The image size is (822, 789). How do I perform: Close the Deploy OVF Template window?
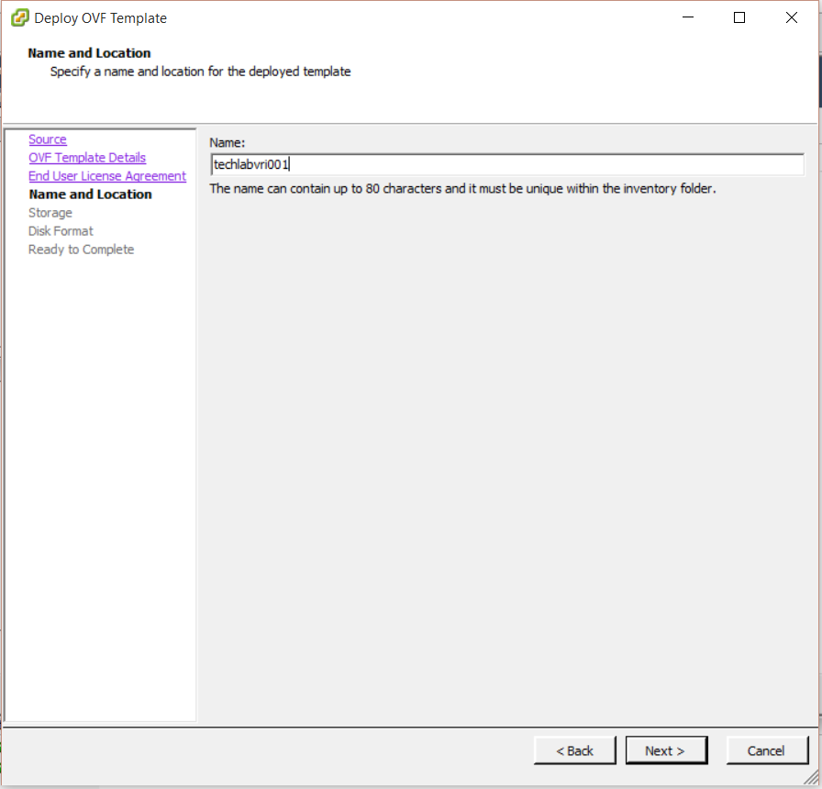click(x=792, y=17)
